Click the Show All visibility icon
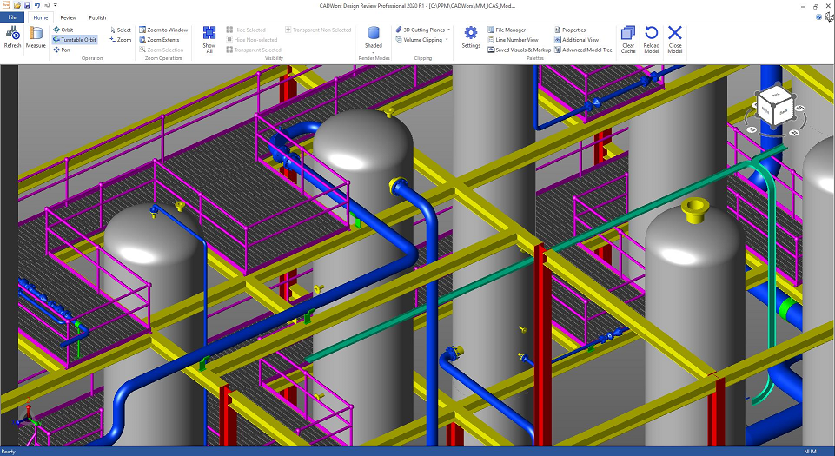The image size is (835, 456). click(x=209, y=36)
